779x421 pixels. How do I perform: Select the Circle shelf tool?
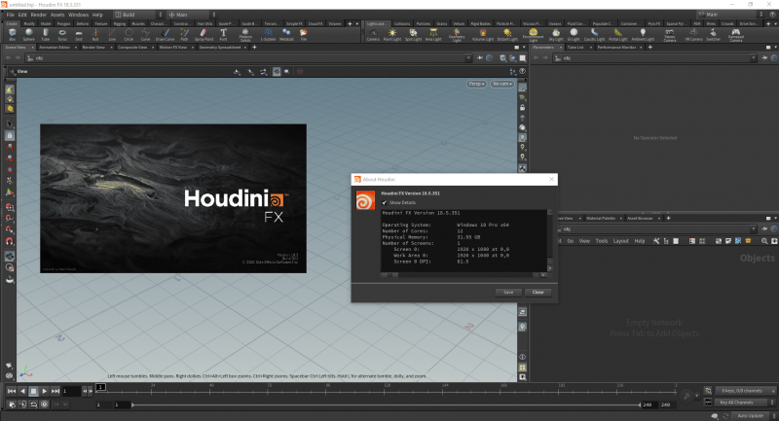[x=129, y=34]
